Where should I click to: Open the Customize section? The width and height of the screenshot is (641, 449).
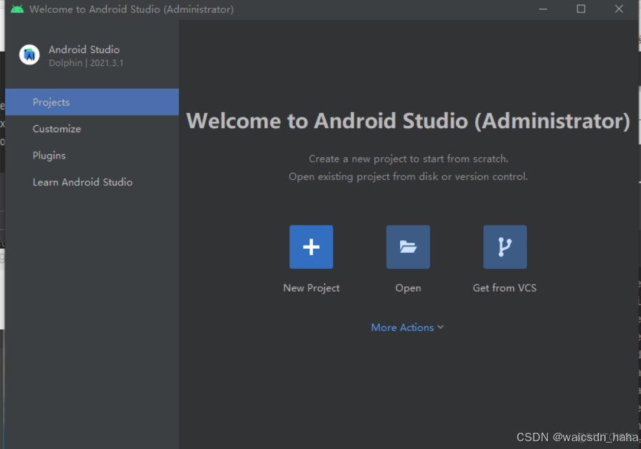[57, 129]
